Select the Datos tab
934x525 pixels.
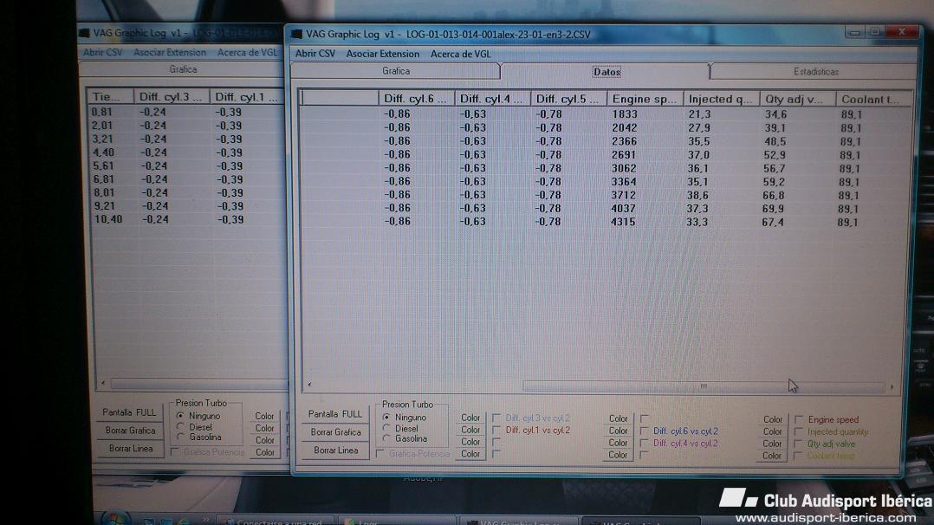pyautogui.click(x=606, y=72)
